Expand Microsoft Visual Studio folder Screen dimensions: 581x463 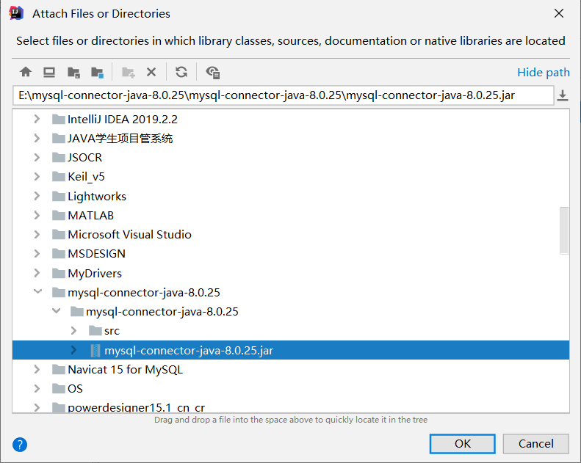tap(37, 234)
